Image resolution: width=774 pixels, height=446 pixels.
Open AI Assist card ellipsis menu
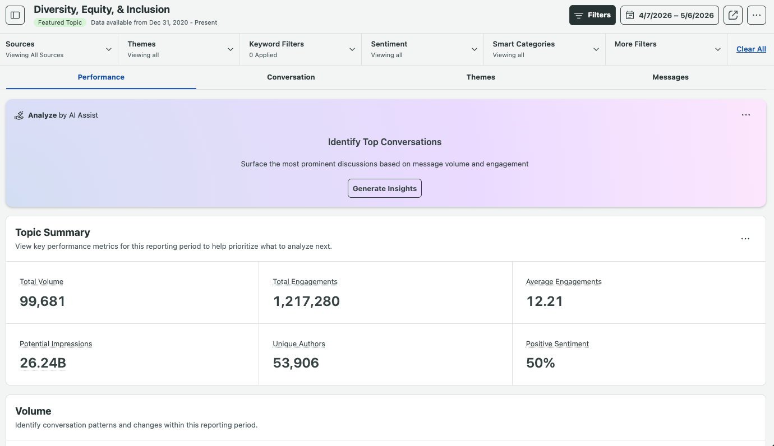tap(746, 115)
